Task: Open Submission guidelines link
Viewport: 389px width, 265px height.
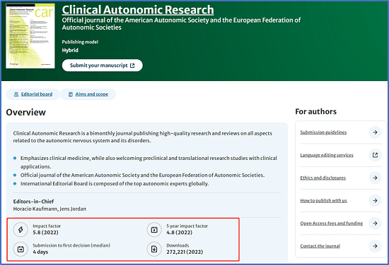Action: coord(323,132)
